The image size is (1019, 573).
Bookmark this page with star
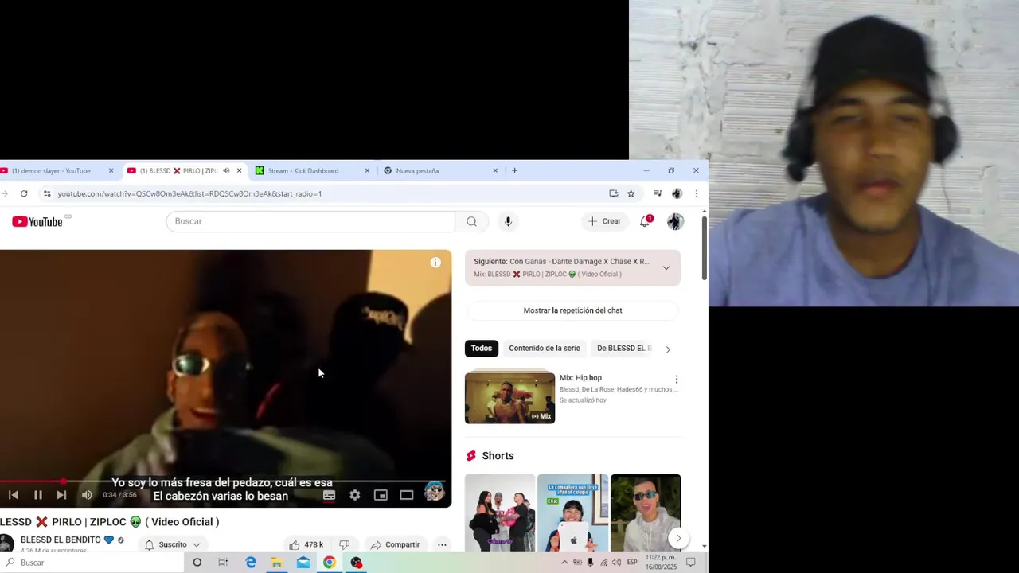[631, 193]
